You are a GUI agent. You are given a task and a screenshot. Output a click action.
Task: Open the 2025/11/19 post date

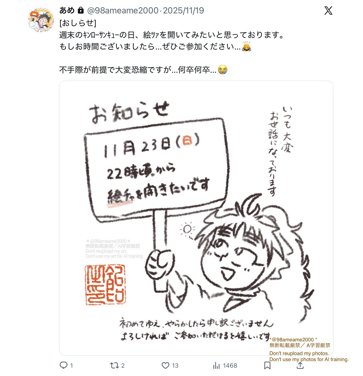(183, 11)
